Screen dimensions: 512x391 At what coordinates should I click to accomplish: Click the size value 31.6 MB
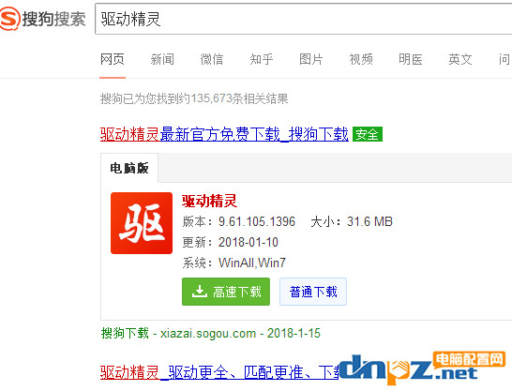[x=369, y=221]
